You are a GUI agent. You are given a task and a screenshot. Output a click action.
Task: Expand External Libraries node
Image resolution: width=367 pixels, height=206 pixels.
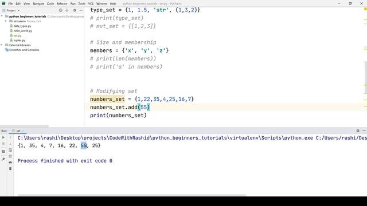point(2,45)
